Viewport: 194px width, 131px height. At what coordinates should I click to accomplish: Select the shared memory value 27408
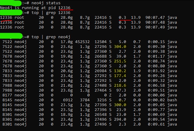(x=101, y=86)
